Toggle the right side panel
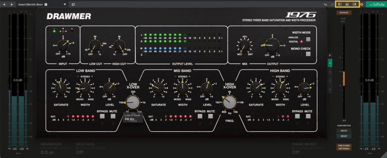This screenshot has width=387, height=158. click(x=354, y=4)
